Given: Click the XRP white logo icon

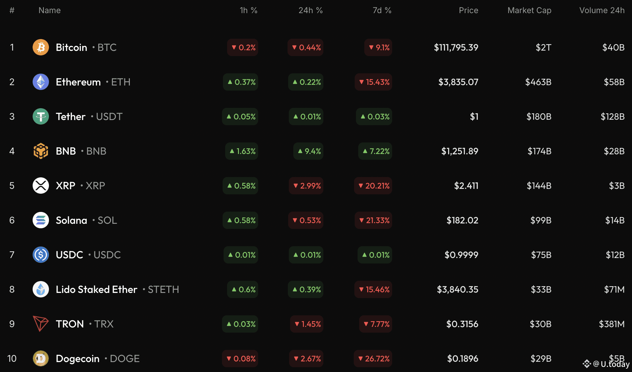Looking at the screenshot, I should pyautogui.click(x=41, y=186).
